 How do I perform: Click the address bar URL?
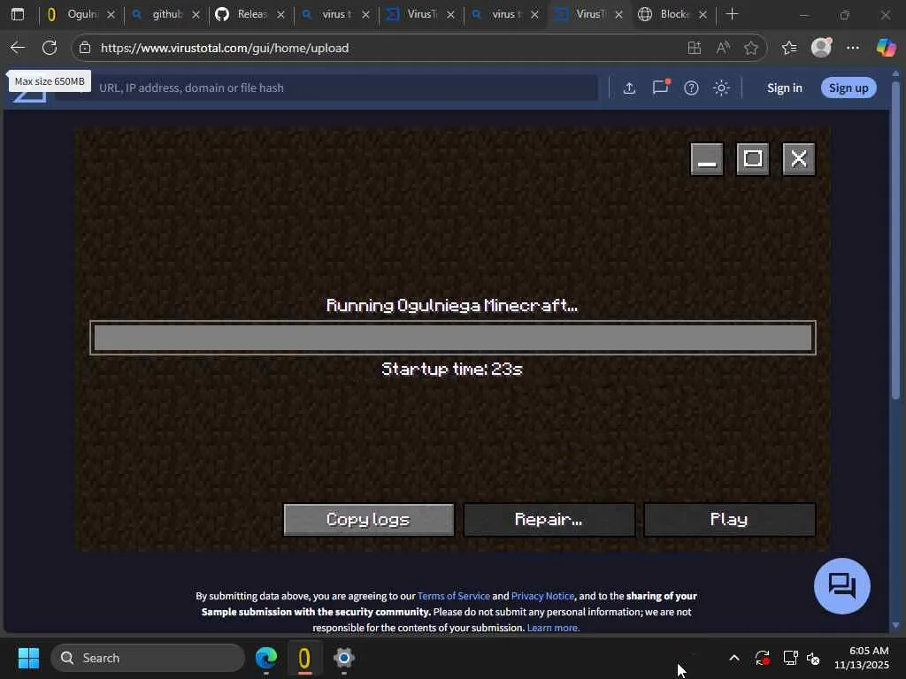(x=225, y=48)
